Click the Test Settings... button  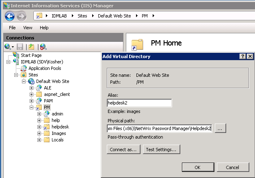point(161,150)
